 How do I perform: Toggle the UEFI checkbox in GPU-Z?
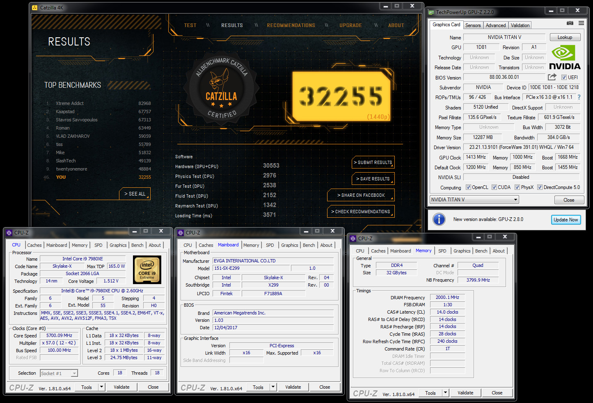click(564, 77)
